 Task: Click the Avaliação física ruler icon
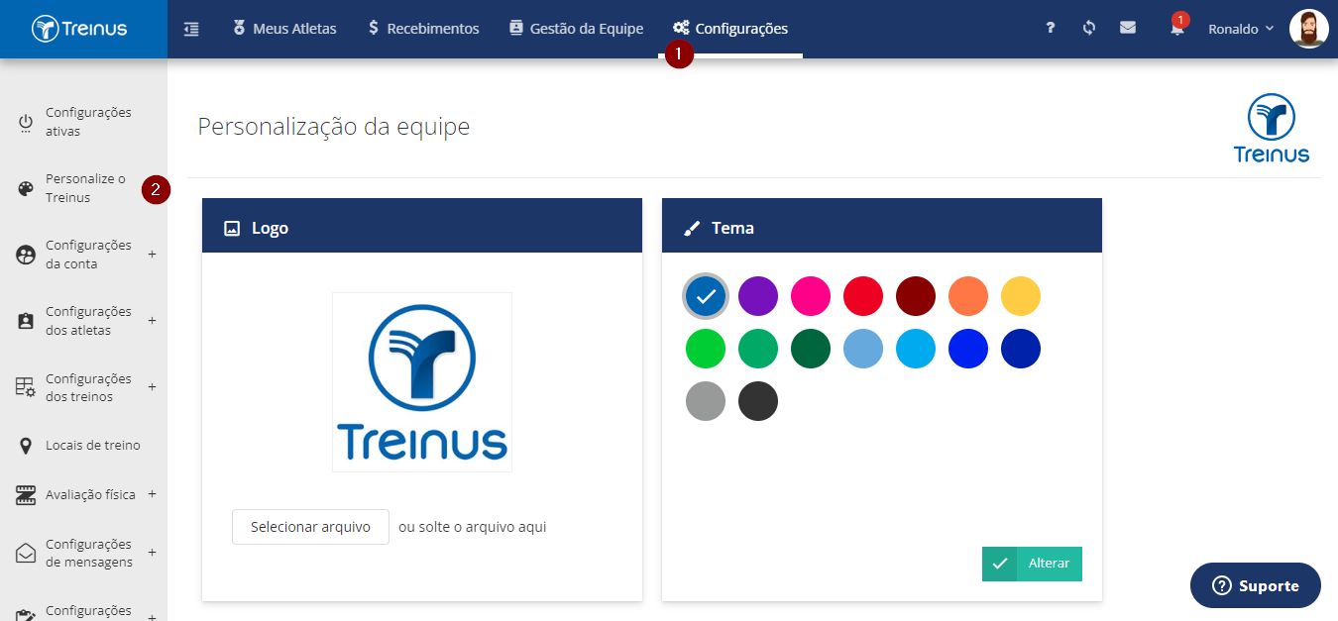(x=26, y=495)
